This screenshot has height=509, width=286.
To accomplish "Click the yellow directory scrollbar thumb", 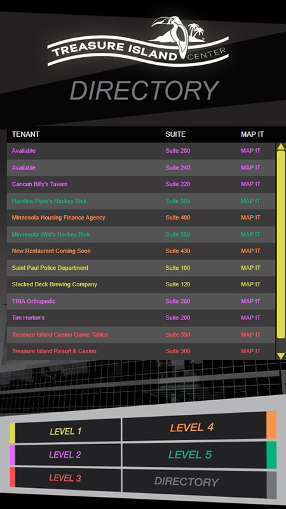I will point(281,244).
